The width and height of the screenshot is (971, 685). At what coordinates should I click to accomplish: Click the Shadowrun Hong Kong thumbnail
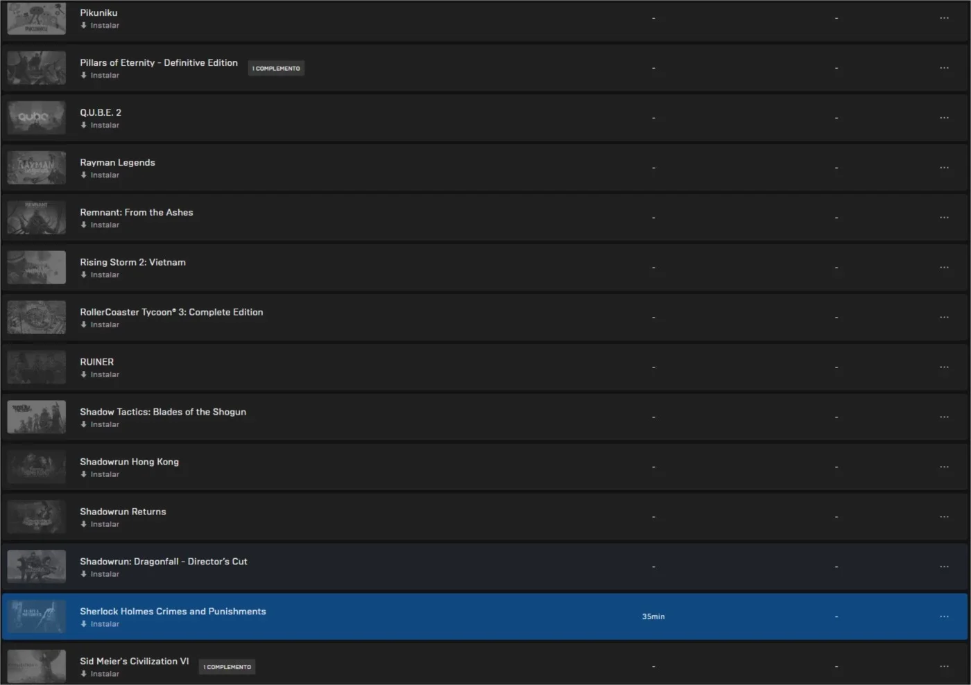[x=36, y=467]
